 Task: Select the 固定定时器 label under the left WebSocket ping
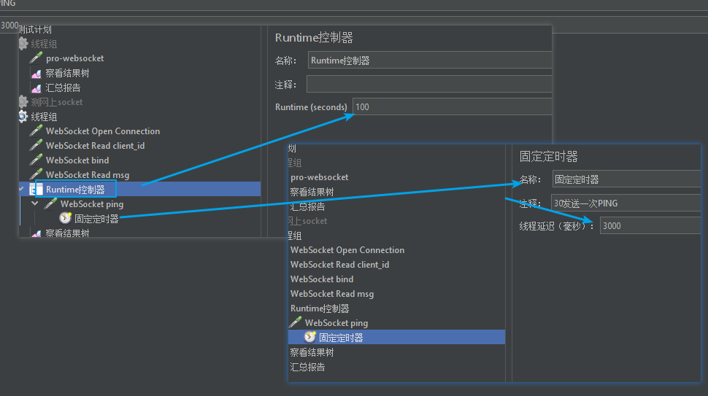point(96,219)
